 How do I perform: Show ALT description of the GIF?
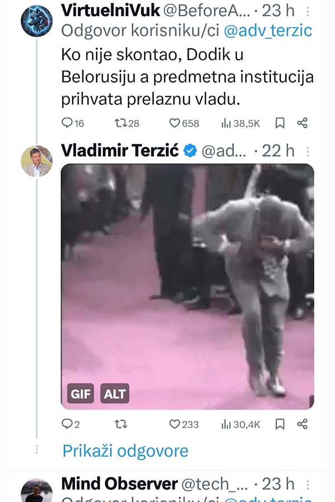(115, 393)
